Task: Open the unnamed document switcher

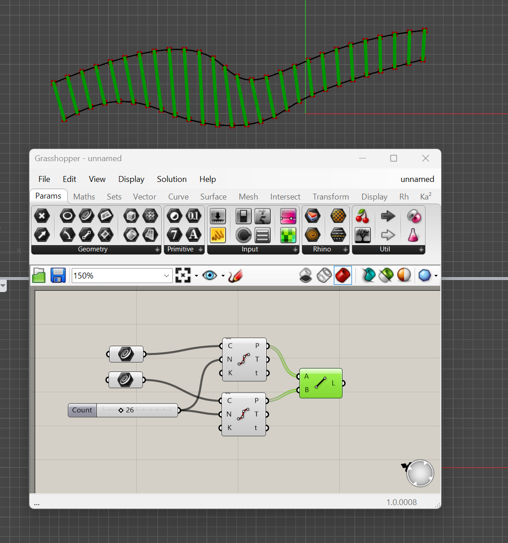Action: tap(417, 179)
